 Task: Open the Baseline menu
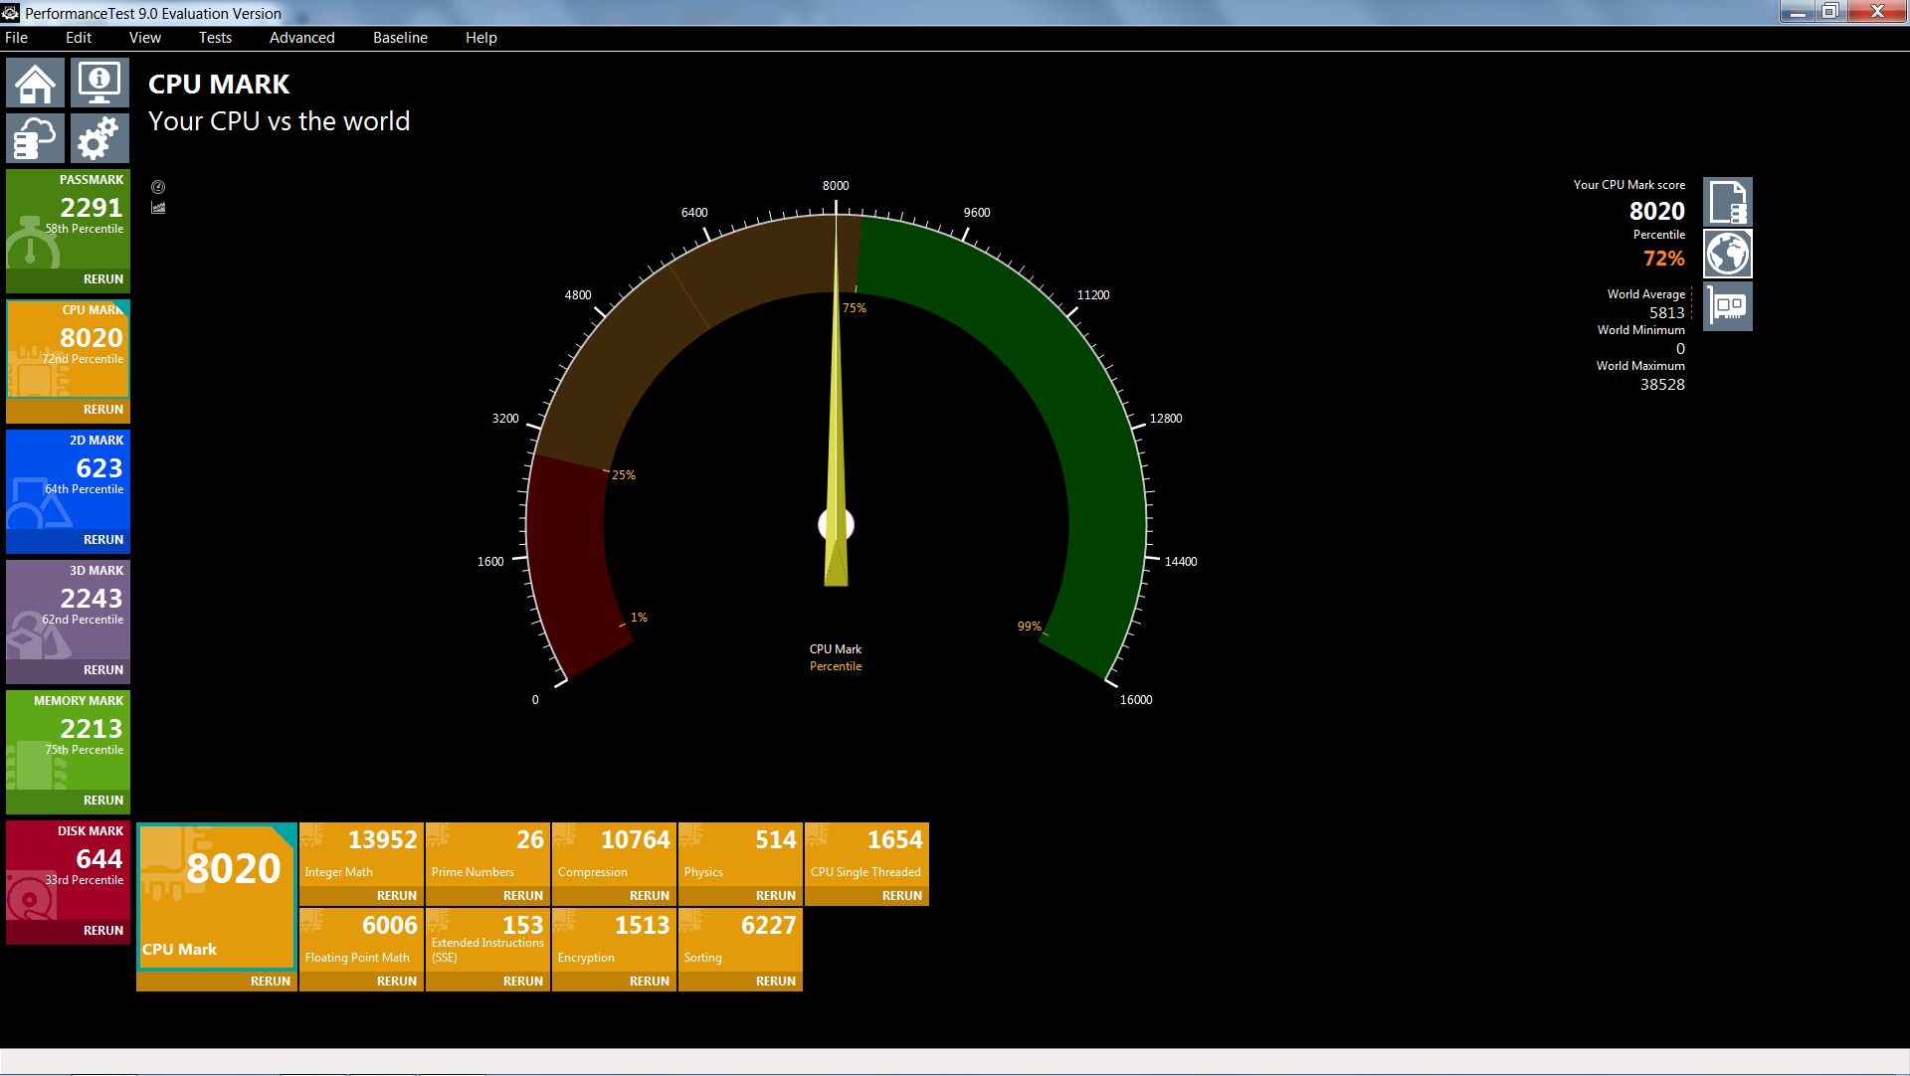coord(400,38)
